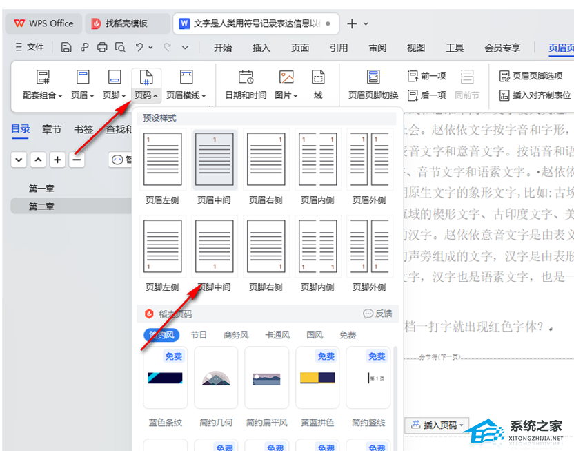Click the 域 field icon
The image size is (574, 451).
(318, 77)
